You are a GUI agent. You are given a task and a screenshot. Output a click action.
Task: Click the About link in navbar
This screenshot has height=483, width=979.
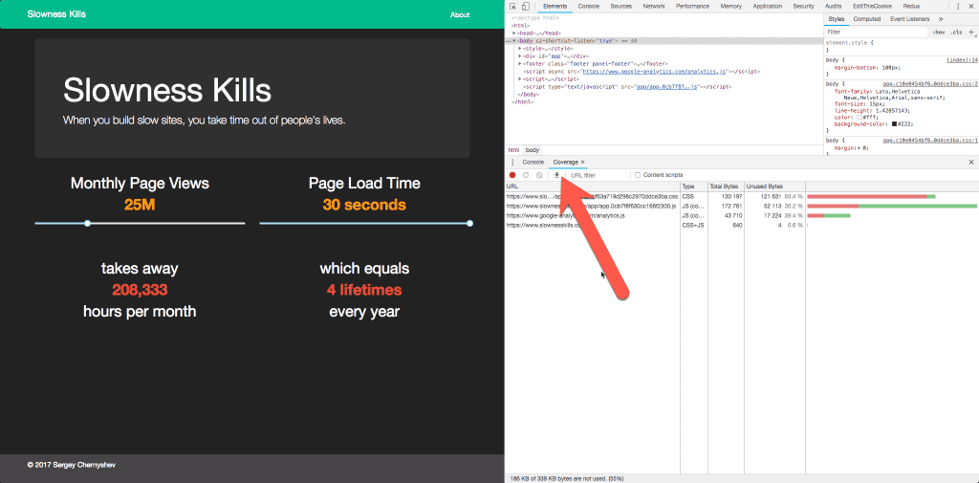460,14
